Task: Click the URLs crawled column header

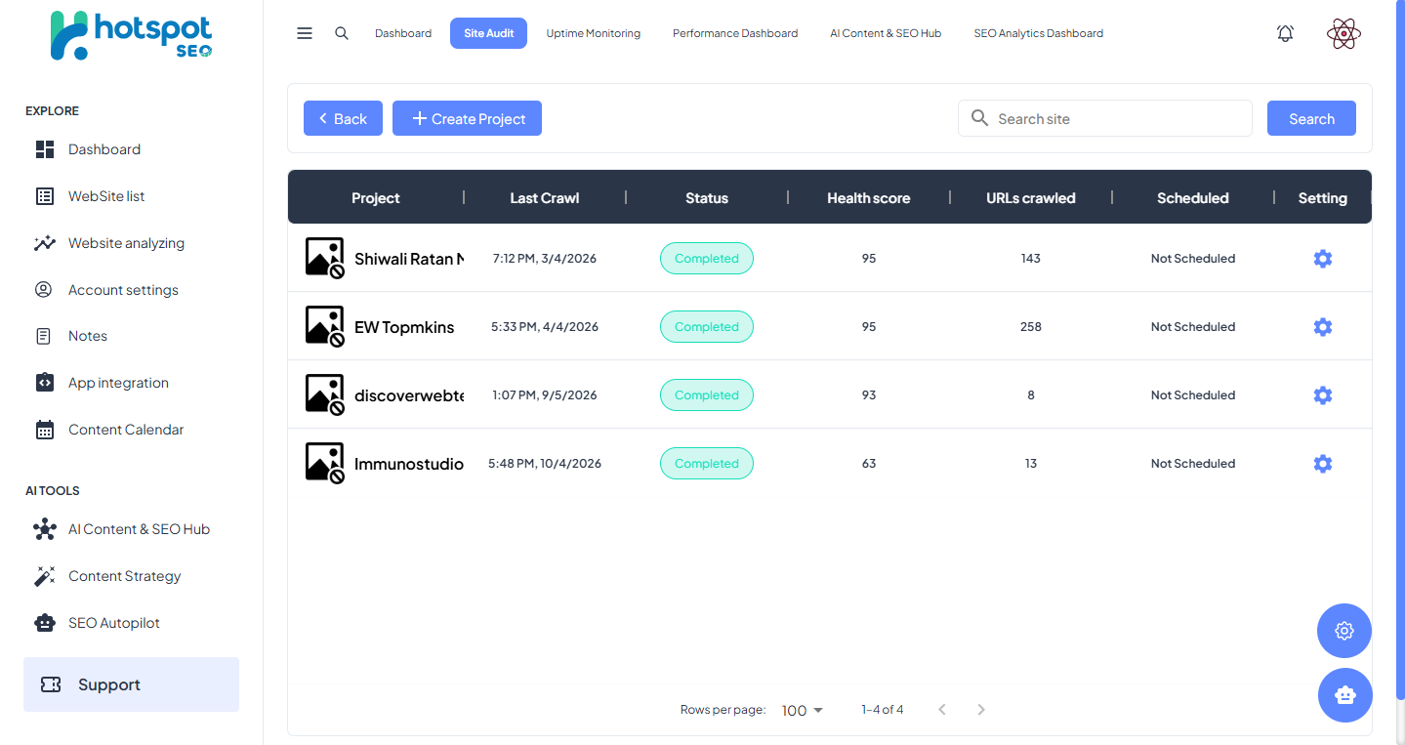Action: point(1031,198)
